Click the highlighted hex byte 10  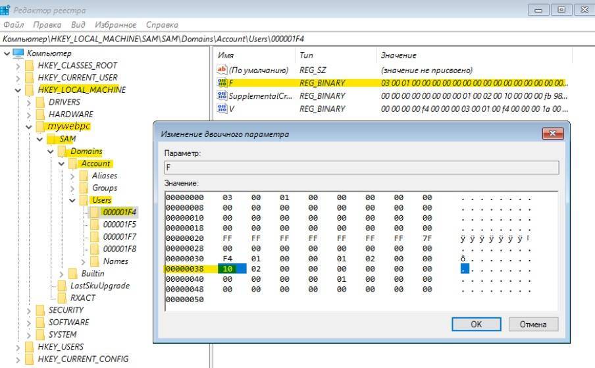coord(228,270)
